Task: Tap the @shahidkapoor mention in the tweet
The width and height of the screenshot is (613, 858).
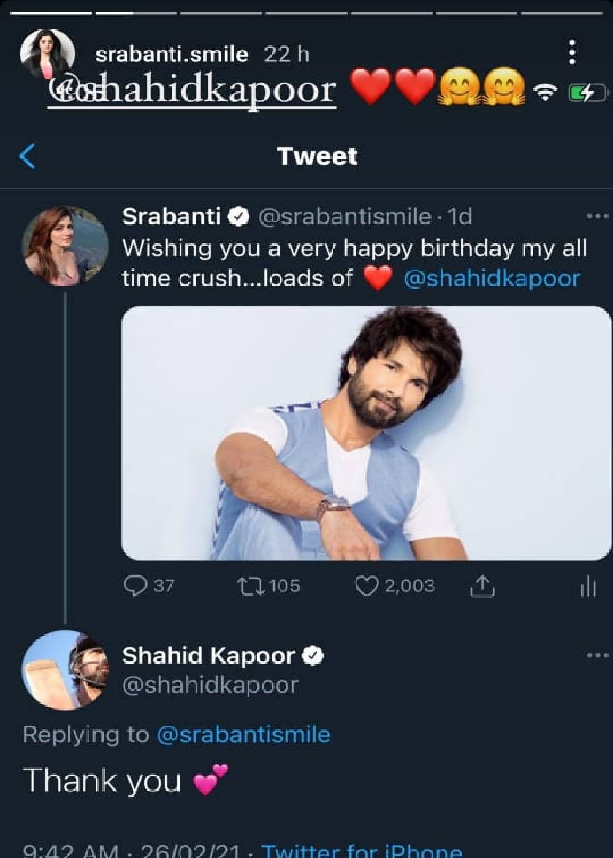Action: [x=492, y=278]
